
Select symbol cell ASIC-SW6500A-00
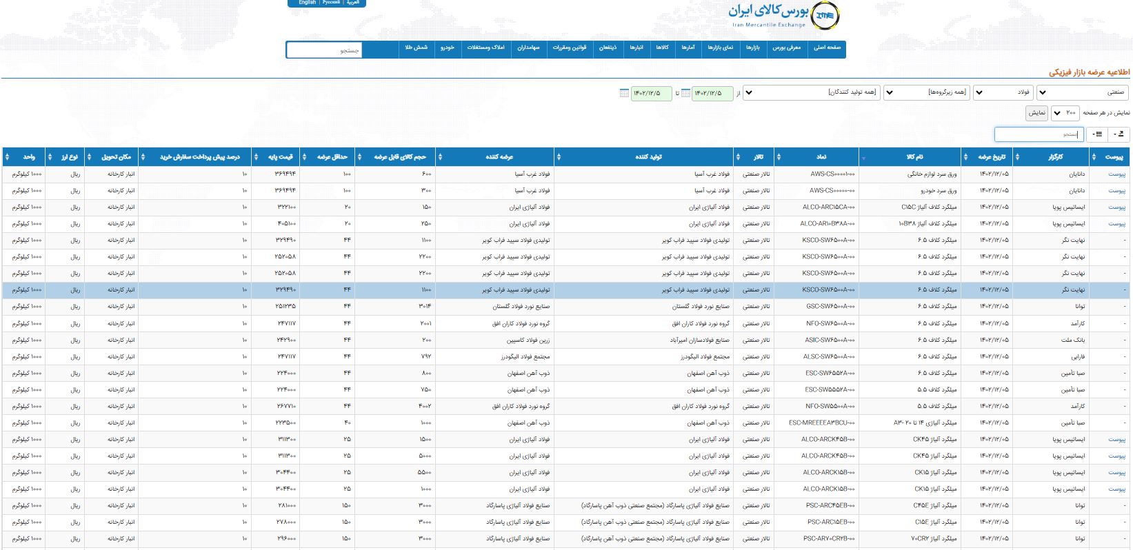817,340
